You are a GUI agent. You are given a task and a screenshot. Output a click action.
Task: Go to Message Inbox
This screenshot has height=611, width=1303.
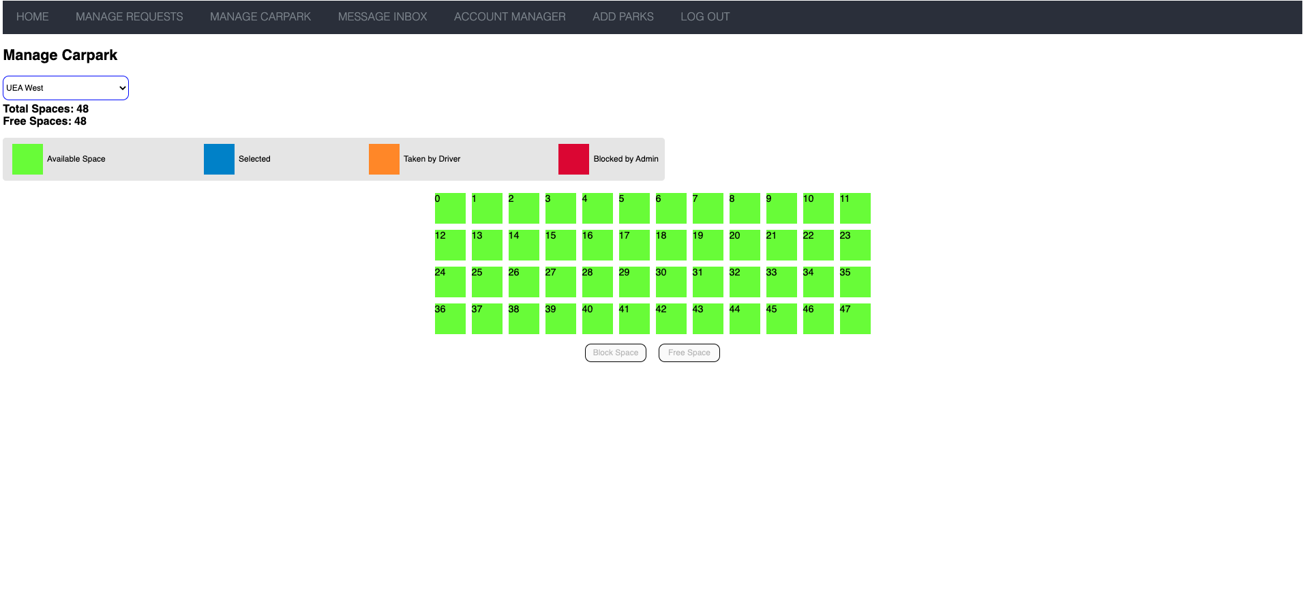coord(383,17)
